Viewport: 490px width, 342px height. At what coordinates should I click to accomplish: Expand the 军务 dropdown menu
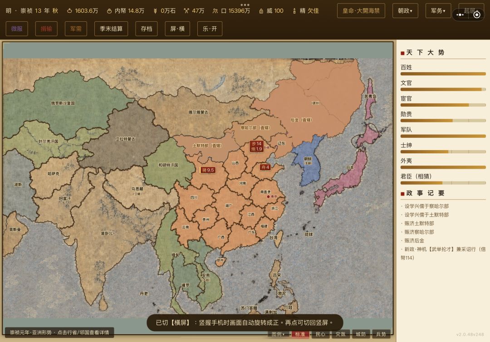(438, 10)
